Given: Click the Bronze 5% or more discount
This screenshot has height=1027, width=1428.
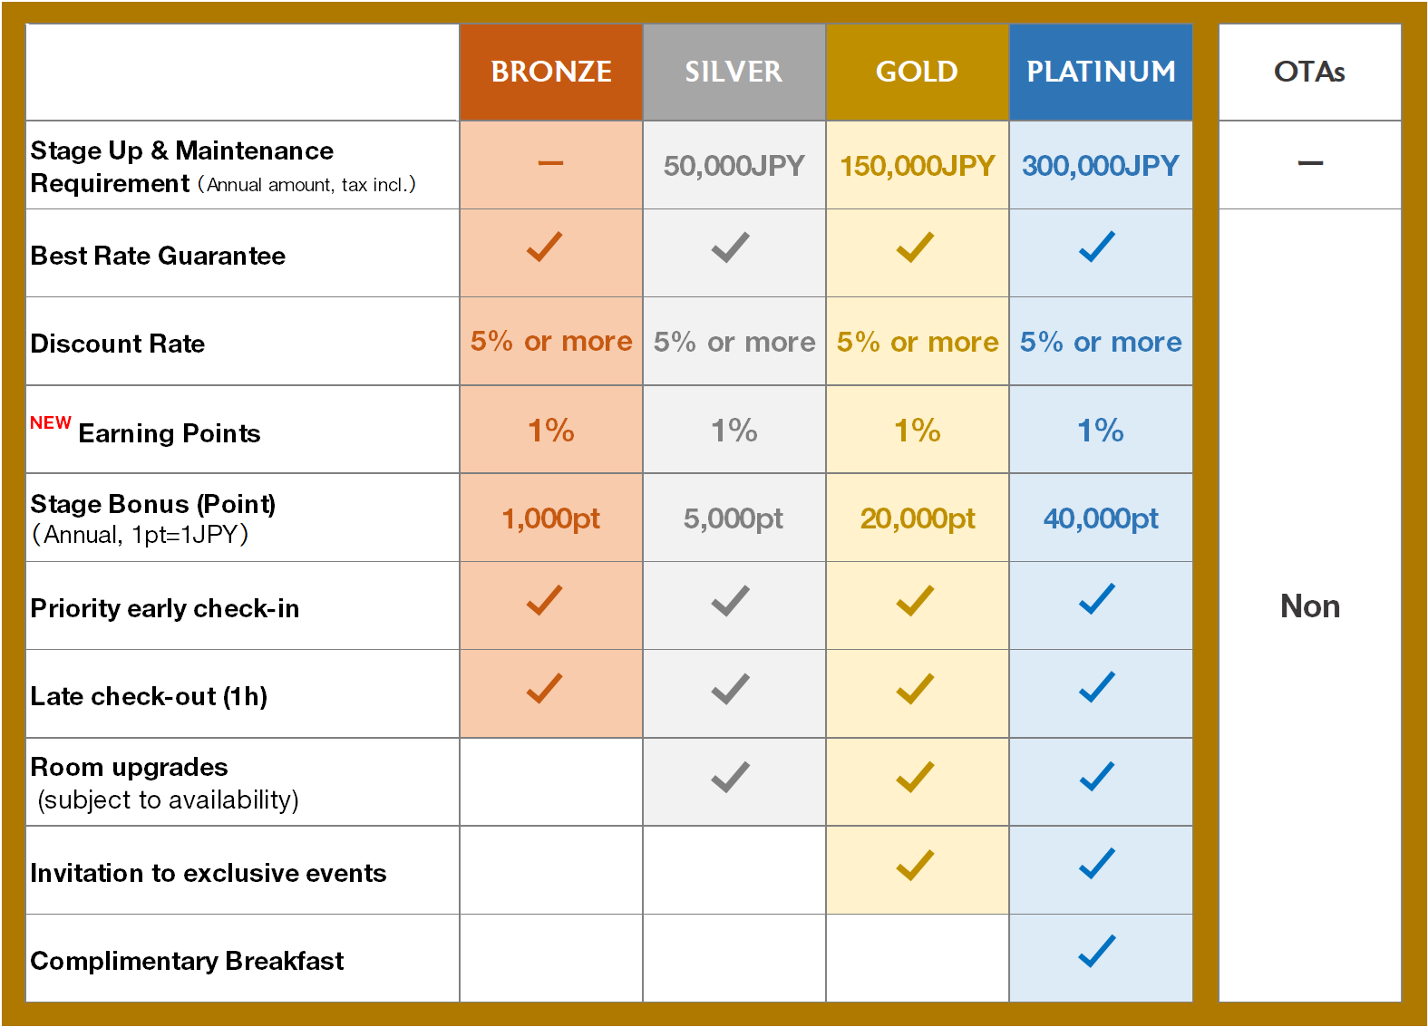Looking at the screenshot, I should (x=551, y=342).
